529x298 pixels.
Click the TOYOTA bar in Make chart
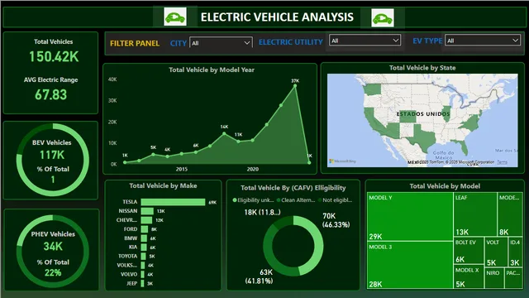tap(143, 257)
